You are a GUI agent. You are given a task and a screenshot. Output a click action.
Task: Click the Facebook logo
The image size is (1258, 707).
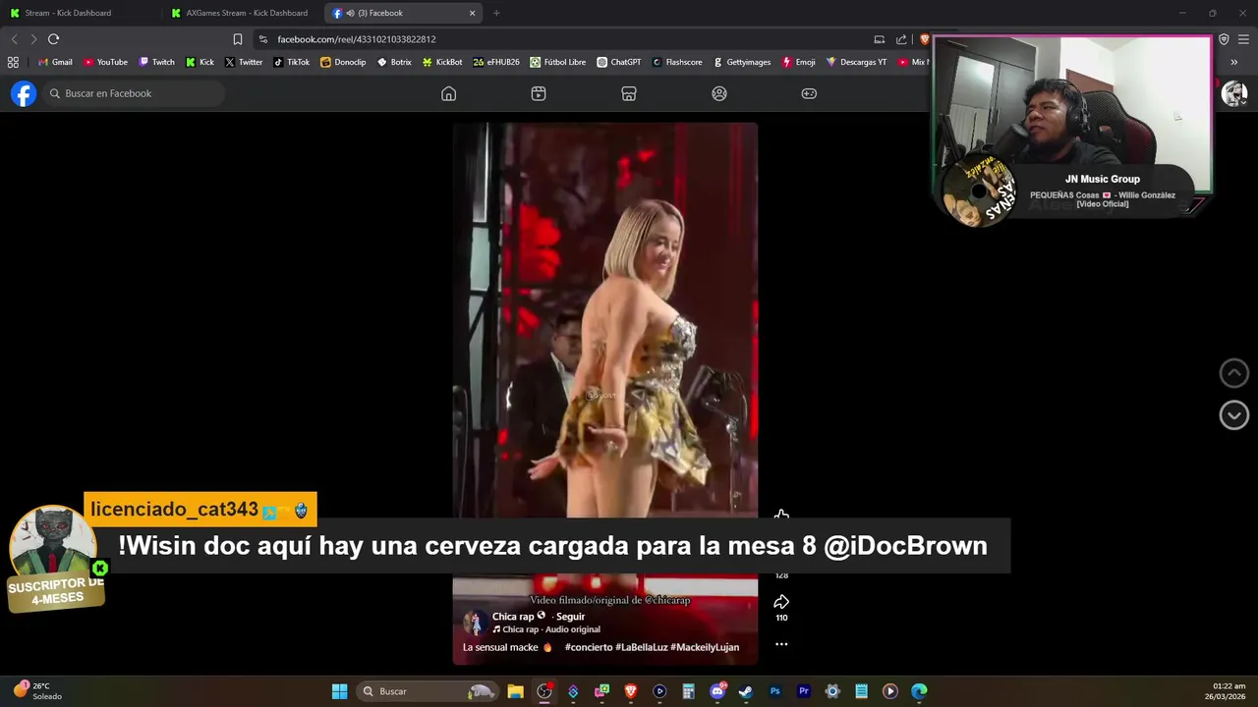click(x=24, y=93)
